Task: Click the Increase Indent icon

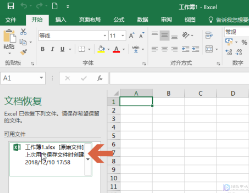Action: (x=195, y=49)
